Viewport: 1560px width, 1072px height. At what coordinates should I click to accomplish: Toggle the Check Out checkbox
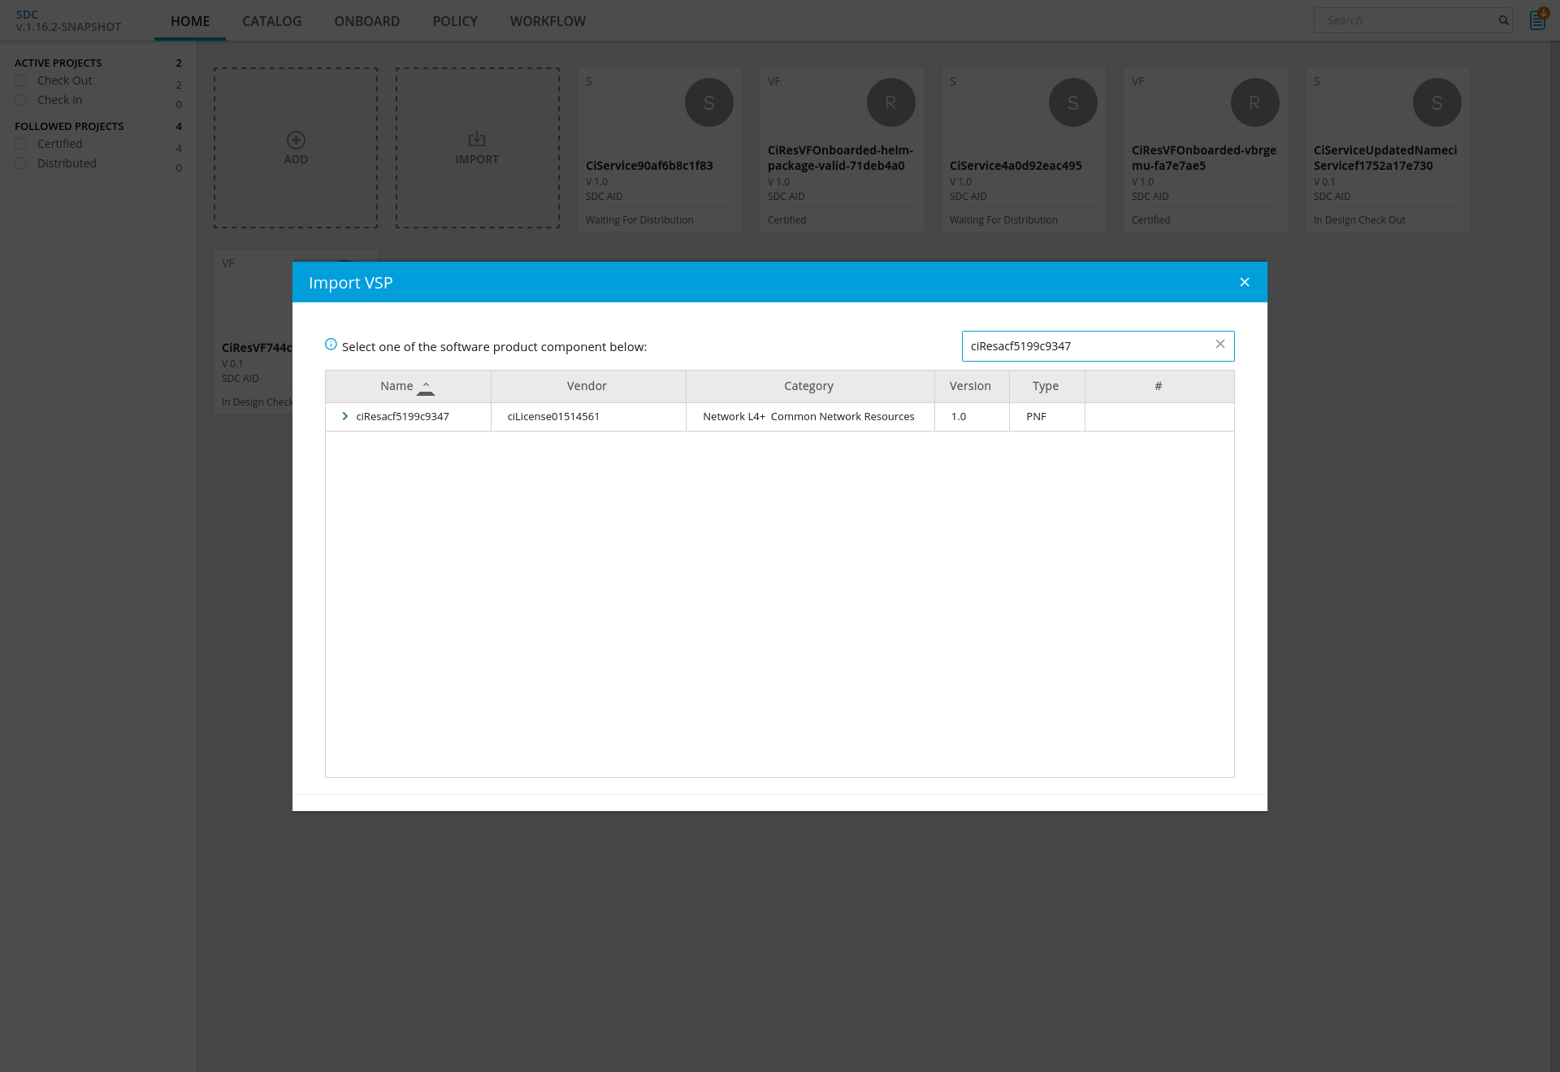coord(21,80)
